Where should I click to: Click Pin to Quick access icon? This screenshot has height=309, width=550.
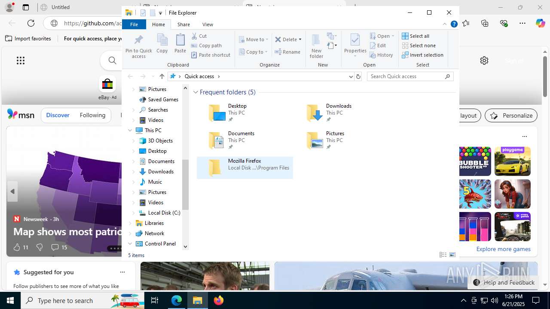pos(138,46)
